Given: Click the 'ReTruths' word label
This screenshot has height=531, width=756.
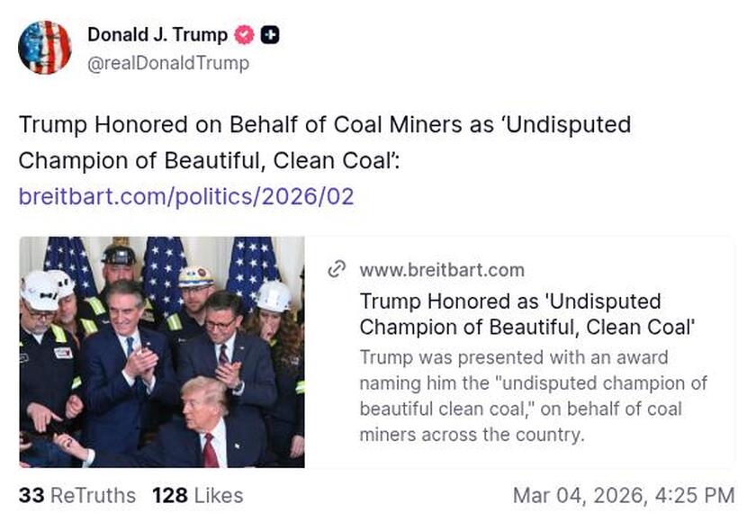Looking at the screenshot, I should tap(93, 496).
